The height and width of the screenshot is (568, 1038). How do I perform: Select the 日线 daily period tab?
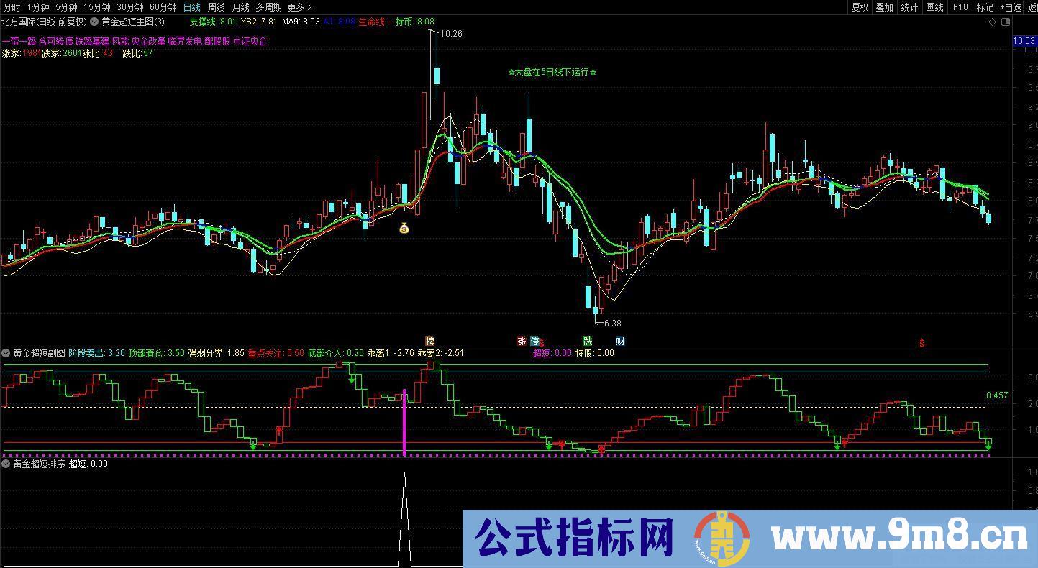pos(192,7)
